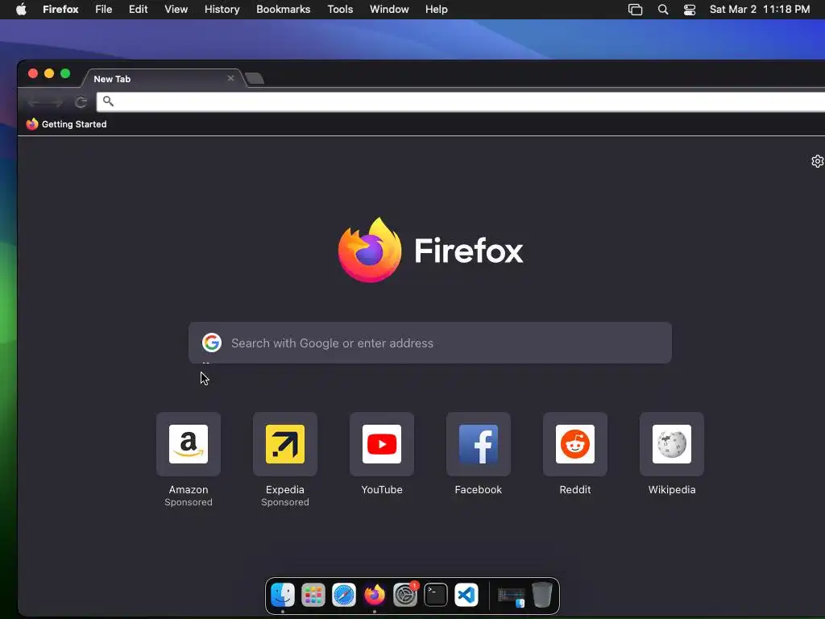Open the Wikipedia shortcut tile
Image resolution: width=825 pixels, height=619 pixels.
click(672, 444)
